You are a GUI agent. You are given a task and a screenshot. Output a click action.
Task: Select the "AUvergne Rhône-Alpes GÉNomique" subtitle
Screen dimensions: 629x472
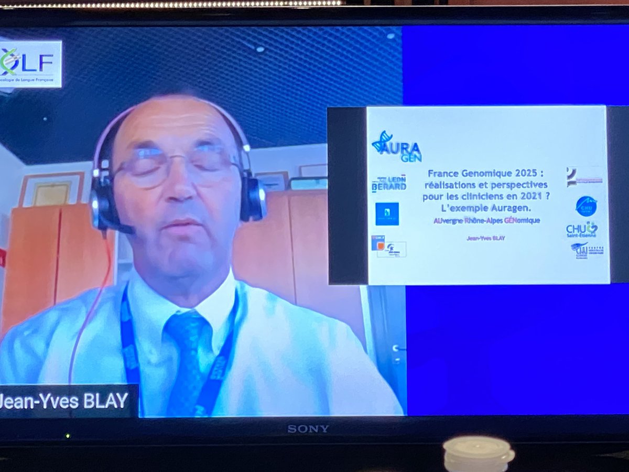pyautogui.click(x=486, y=221)
